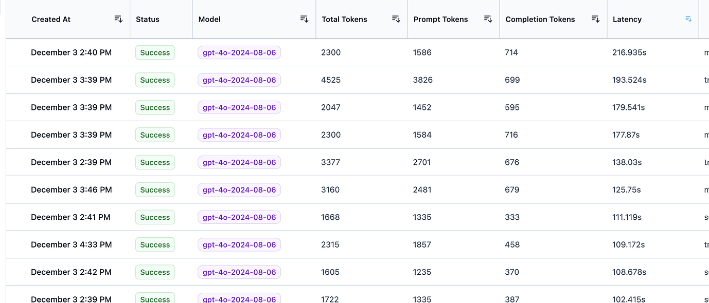Screen dimensions: 709x303
Task: Open the row with 177.87s latency
Action: pos(626,135)
